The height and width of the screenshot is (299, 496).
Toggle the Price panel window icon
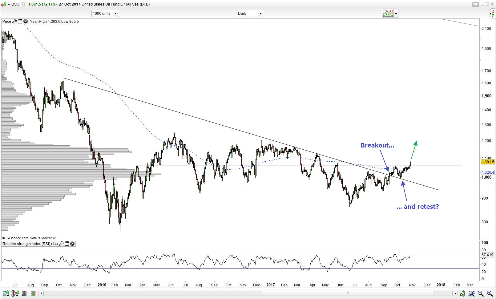click(x=20, y=21)
